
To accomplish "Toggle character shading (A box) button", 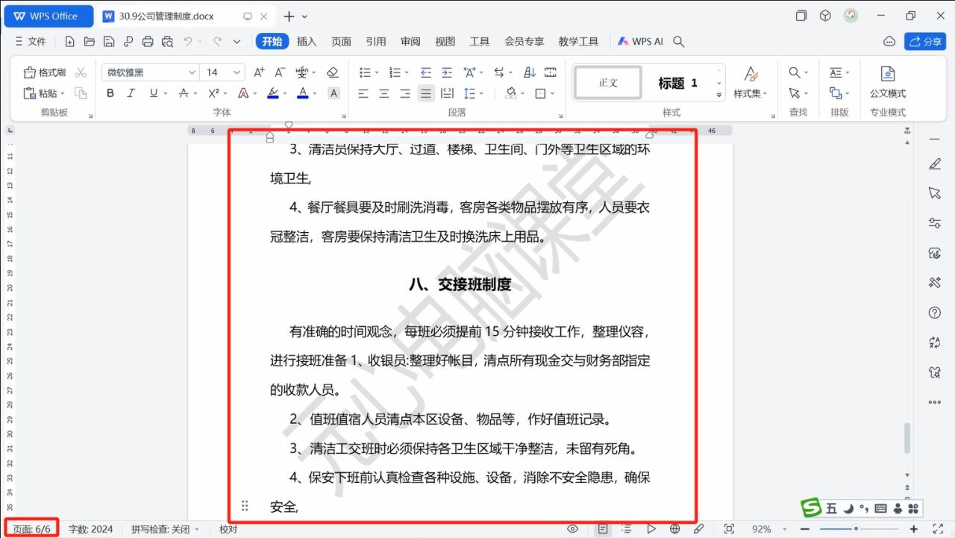I will click(x=334, y=93).
